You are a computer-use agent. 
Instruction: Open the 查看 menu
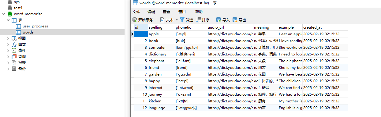coord(166,12)
